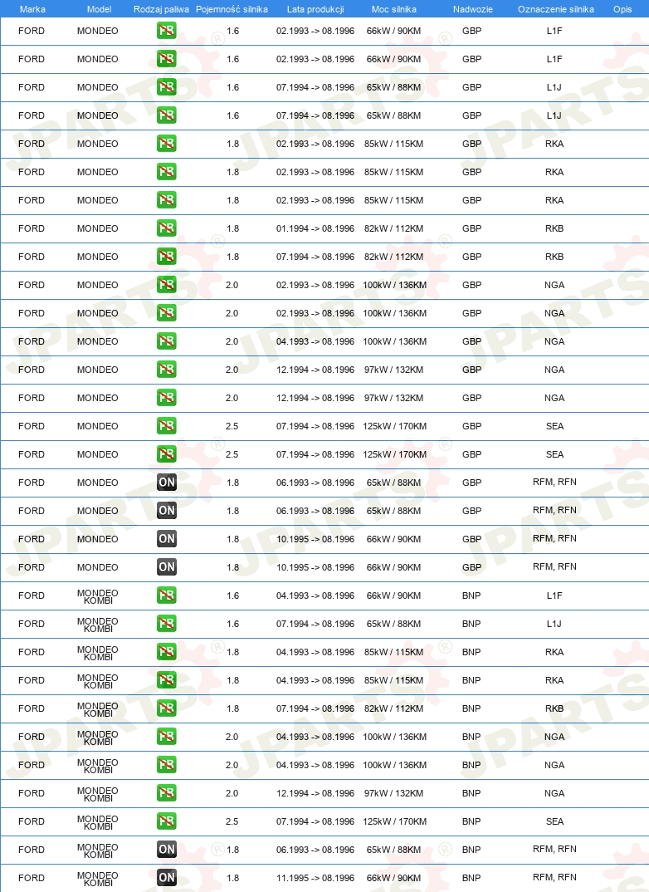Select 82kW / 112KM in Mondeo 01.1994 row
The width and height of the screenshot is (649, 892).
394,228
